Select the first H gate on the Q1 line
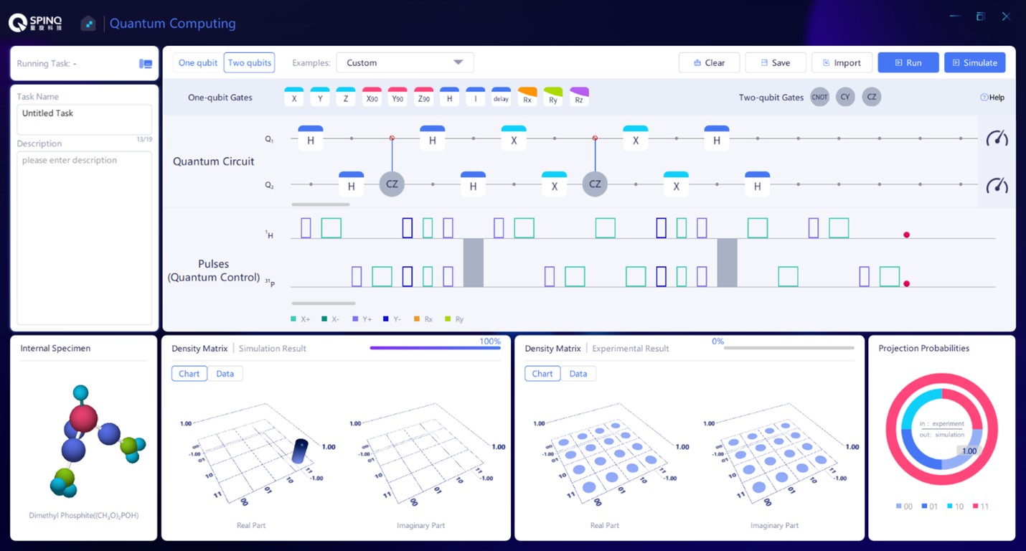This screenshot has height=551, width=1026. coord(311,138)
